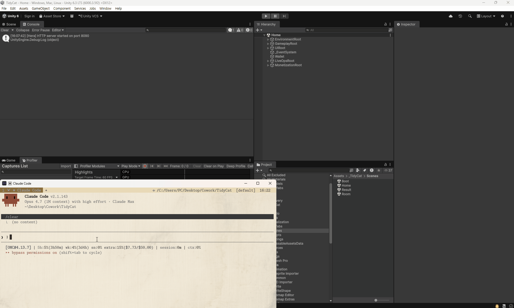The width and height of the screenshot is (514, 308).
Task: Open scene search icon in Hierarchy
Action: [x=390, y=30]
